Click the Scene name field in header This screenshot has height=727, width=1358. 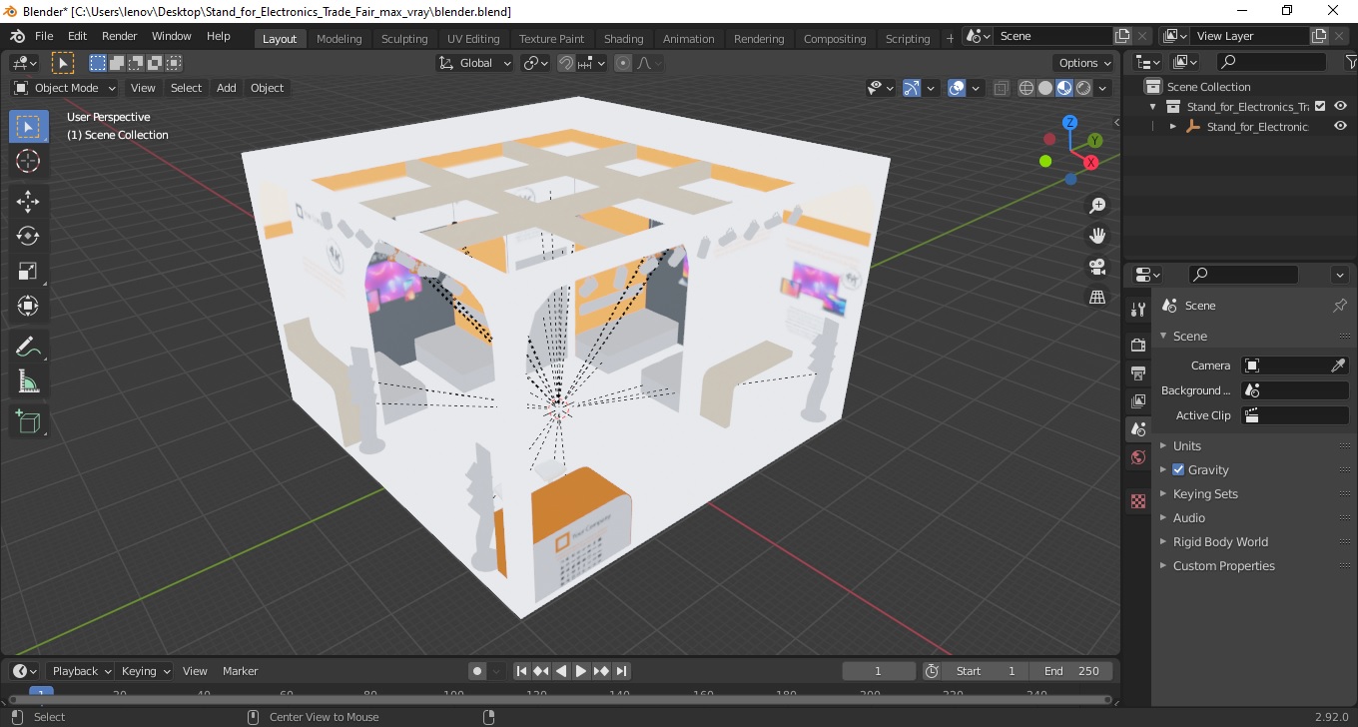[1052, 36]
